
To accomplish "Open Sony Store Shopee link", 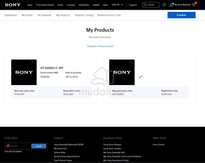I will click(112, 145).
